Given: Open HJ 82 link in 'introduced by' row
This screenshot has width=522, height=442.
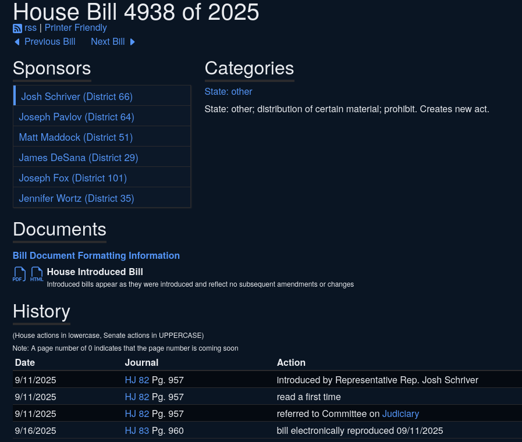Looking at the screenshot, I should [x=137, y=380].
